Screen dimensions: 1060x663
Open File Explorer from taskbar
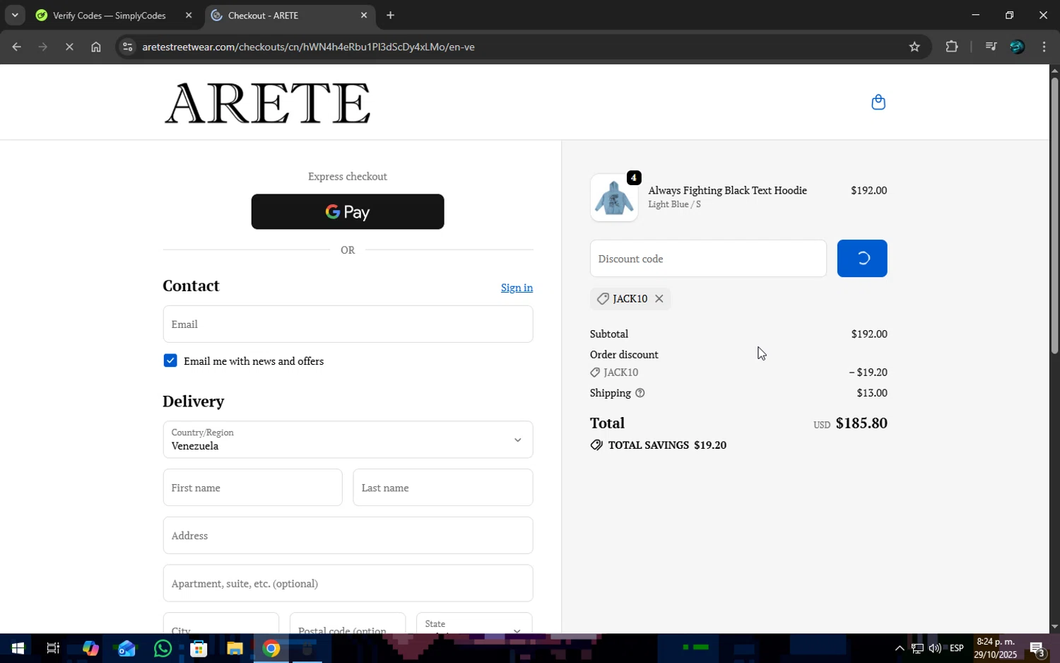click(x=235, y=648)
